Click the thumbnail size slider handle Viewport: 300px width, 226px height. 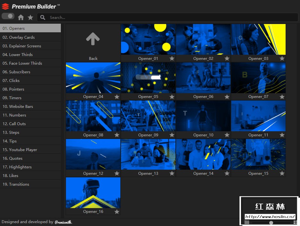(271, 222)
